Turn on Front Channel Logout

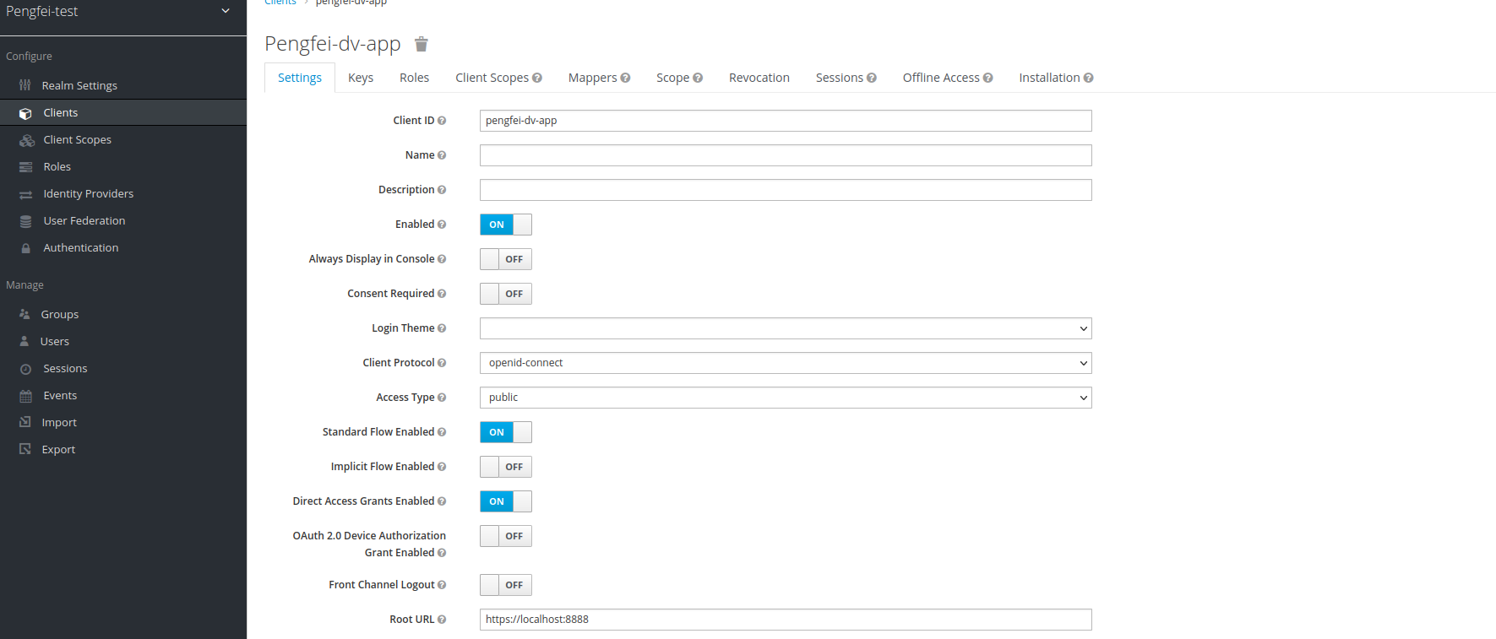pyautogui.click(x=506, y=585)
